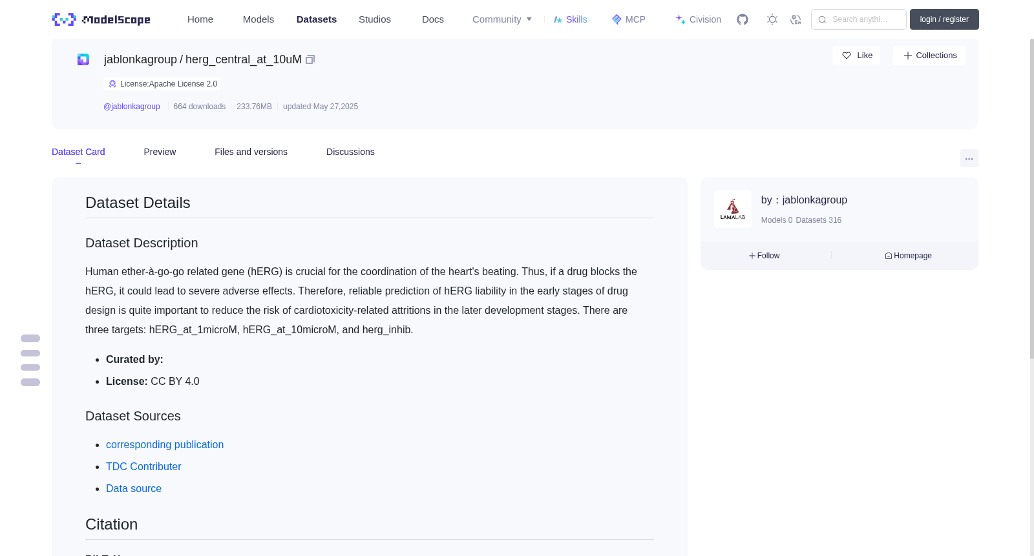The image size is (1034, 556).
Task: Click the ModelScope logo
Action: point(101,19)
